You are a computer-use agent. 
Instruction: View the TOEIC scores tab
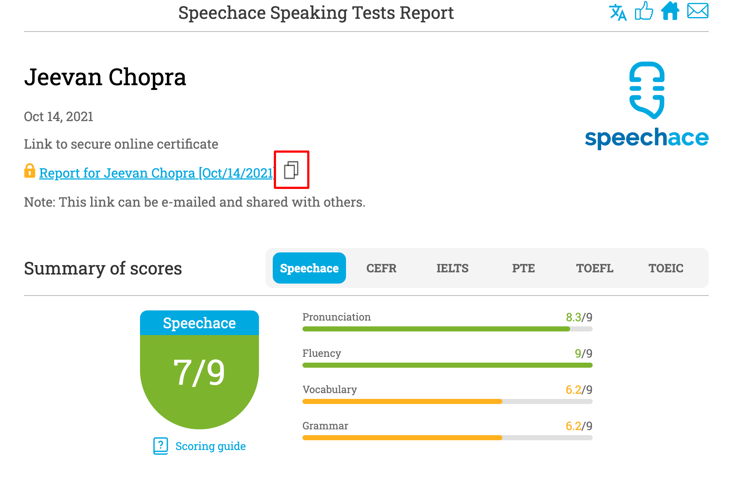(666, 268)
